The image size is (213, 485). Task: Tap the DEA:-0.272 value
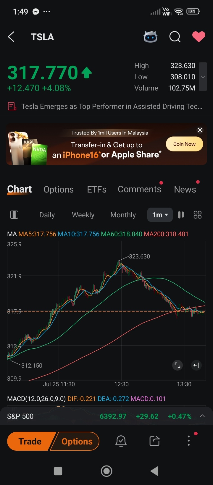(113, 399)
